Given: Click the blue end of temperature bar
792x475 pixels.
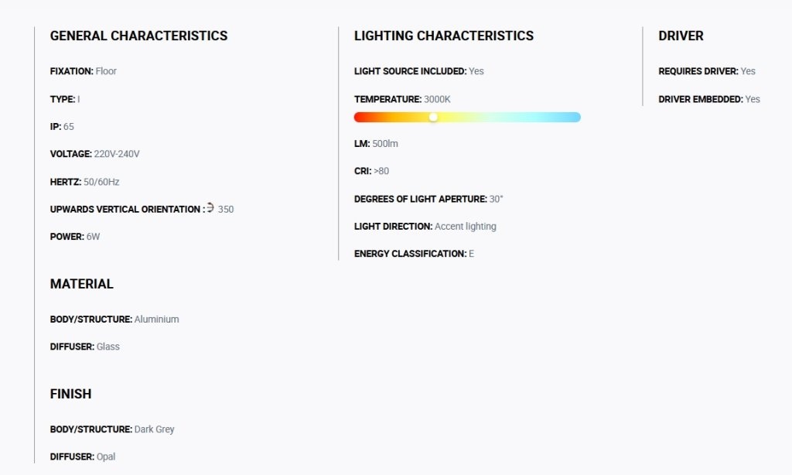Looking at the screenshot, I should [x=573, y=118].
